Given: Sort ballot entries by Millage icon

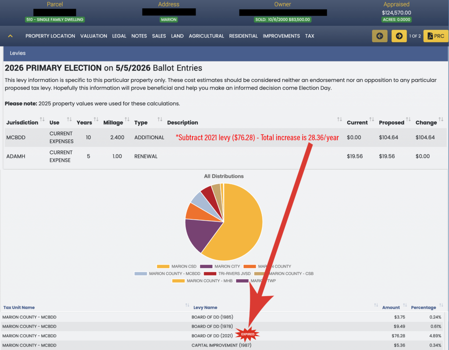Looking at the screenshot, I should tap(127, 120).
